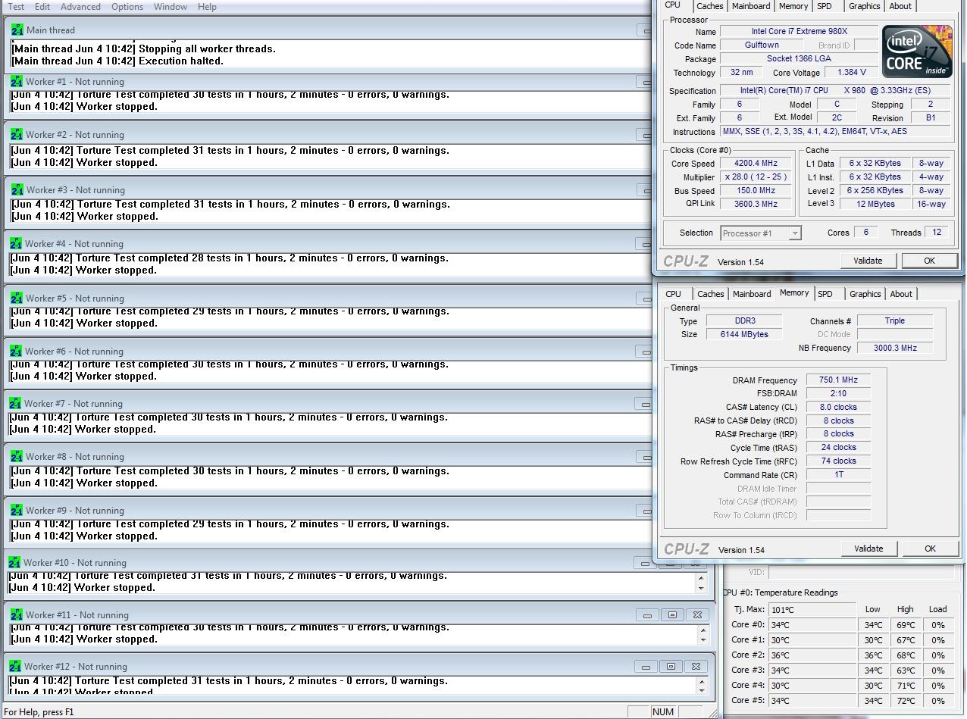The width and height of the screenshot is (967, 719).
Task: Click the DRAM Frequency value '750.1 MHz'
Action: [x=838, y=380]
